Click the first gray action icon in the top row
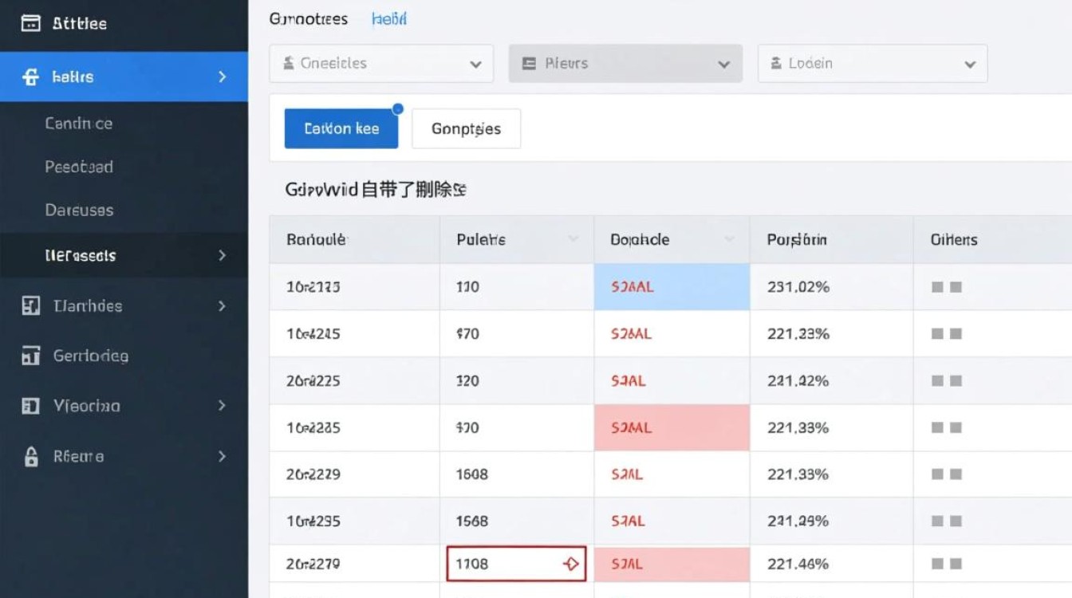The image size is (1072, 598). coord(936,286)
